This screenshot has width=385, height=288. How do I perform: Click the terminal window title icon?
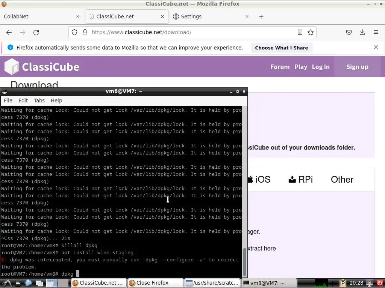coord(4,91)
